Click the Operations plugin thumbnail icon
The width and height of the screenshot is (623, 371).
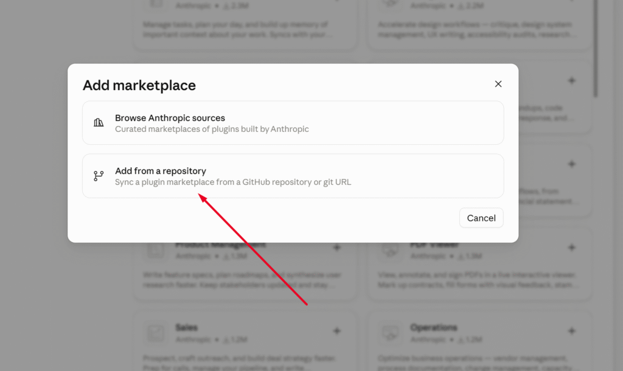tap(390, 333)
